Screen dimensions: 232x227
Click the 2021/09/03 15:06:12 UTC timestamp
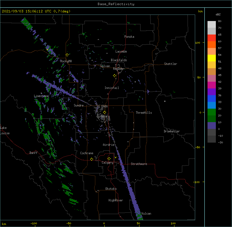click(x=26, y=11)
